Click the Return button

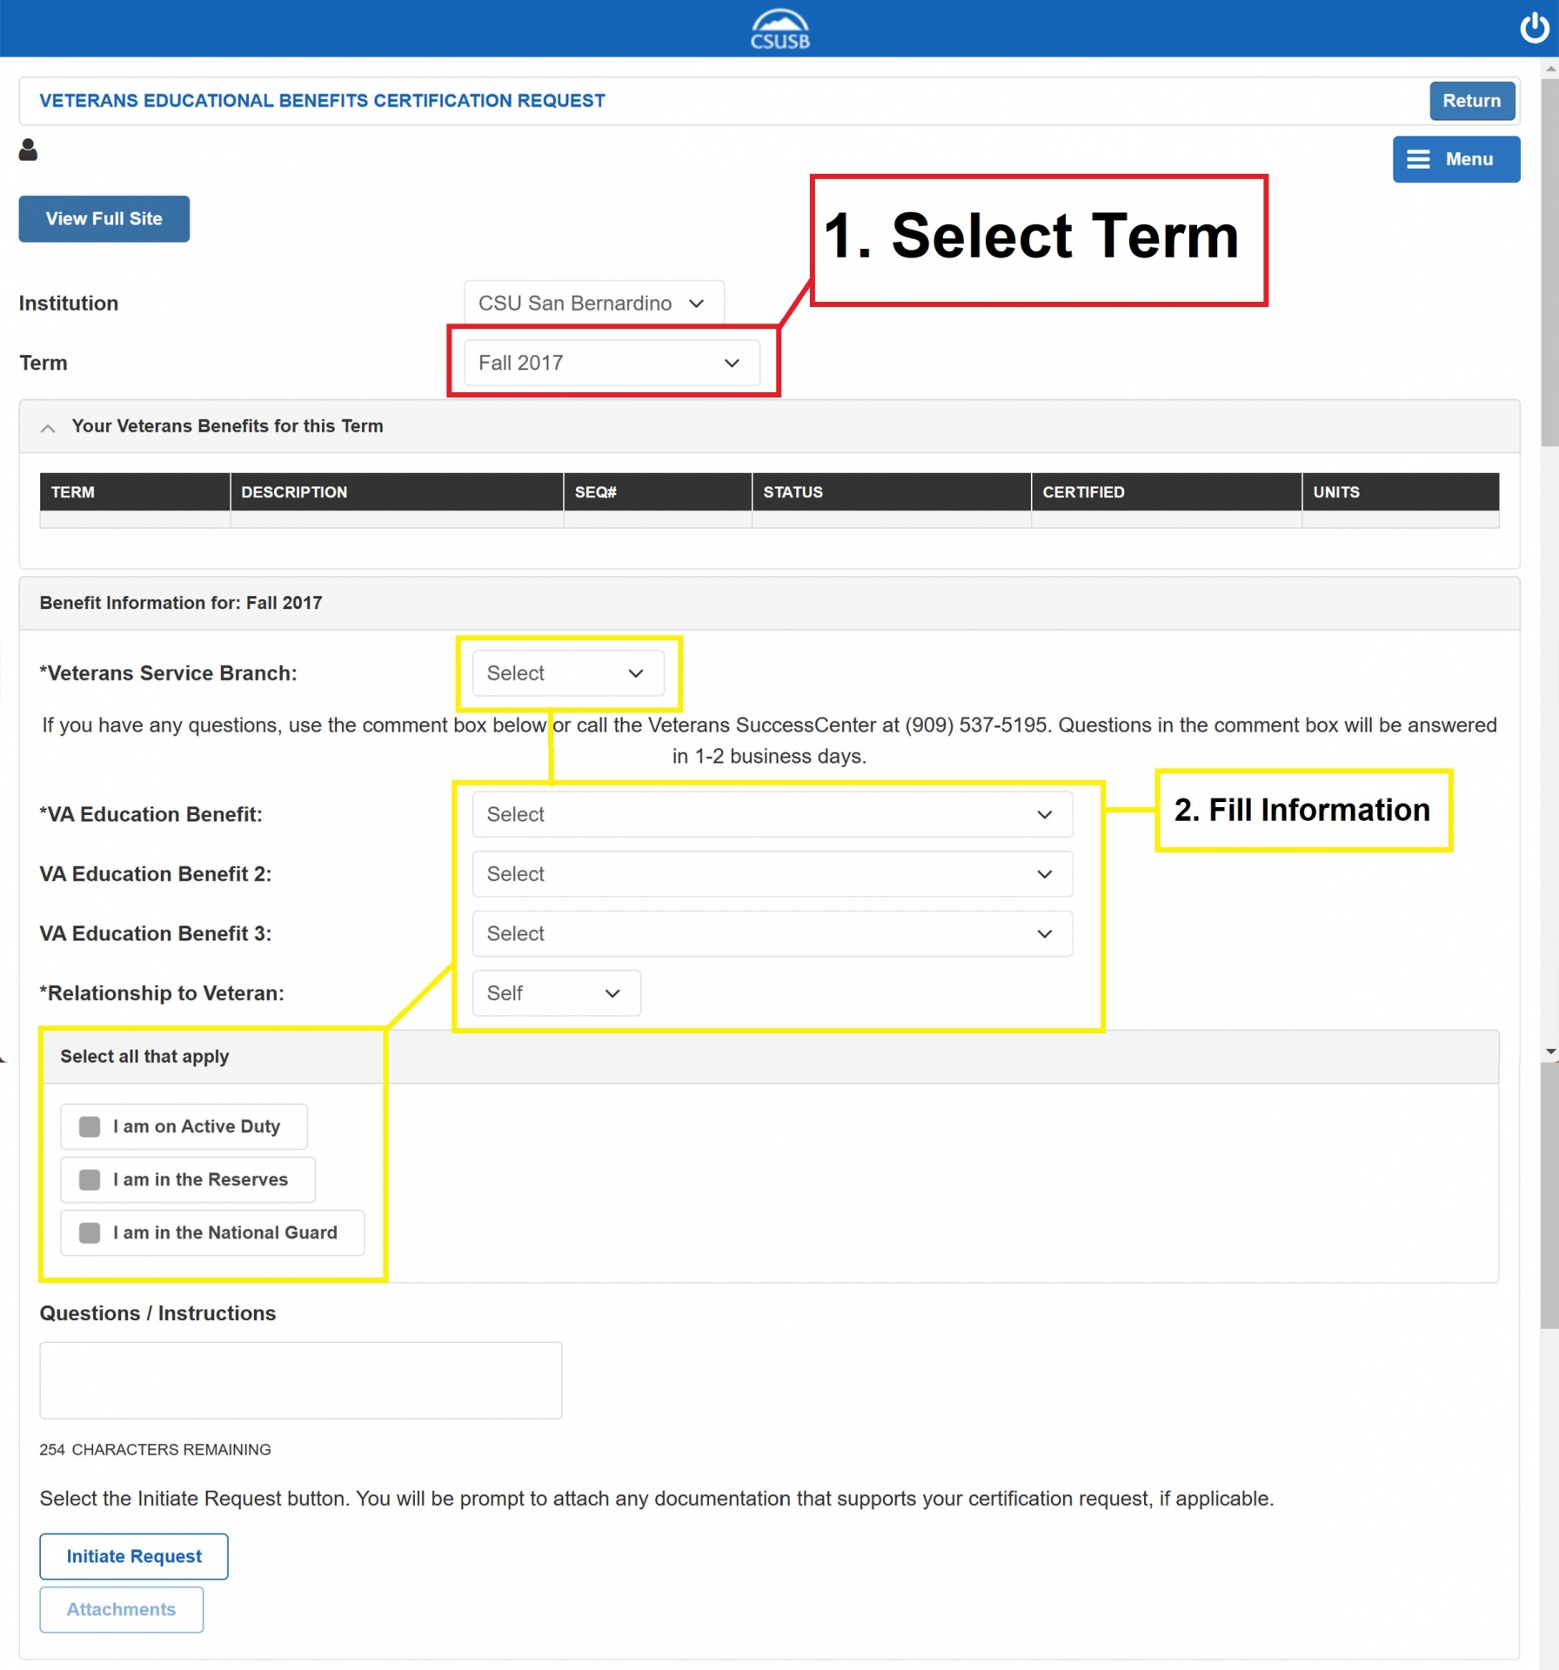click(1471, 101)
